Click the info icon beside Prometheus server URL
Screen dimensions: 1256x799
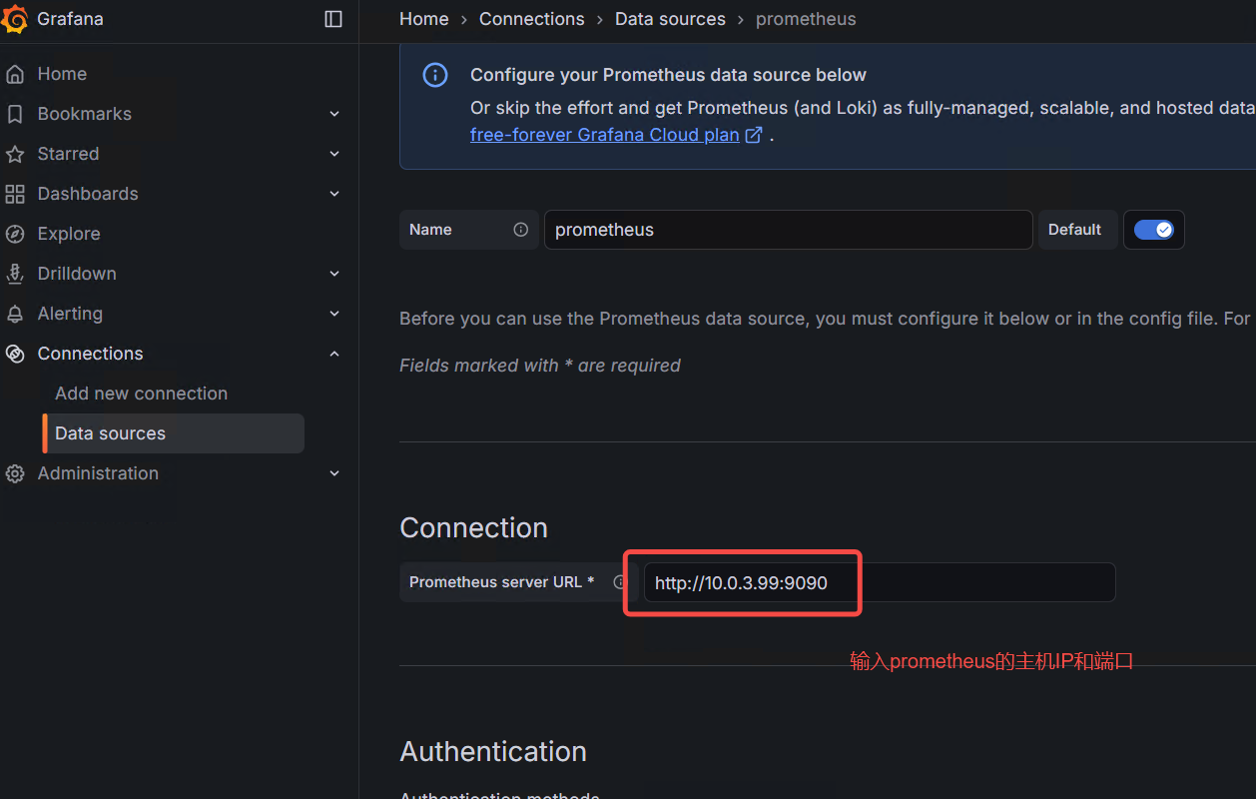point(620,582)
